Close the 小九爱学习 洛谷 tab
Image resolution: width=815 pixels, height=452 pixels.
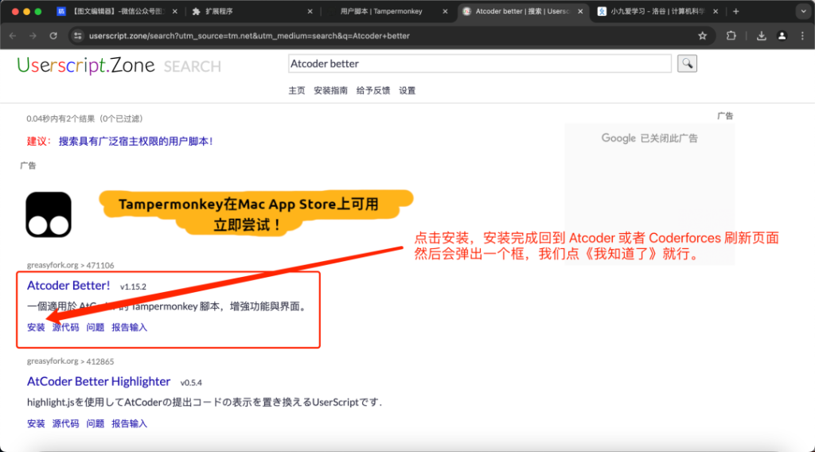coord(716,11)
